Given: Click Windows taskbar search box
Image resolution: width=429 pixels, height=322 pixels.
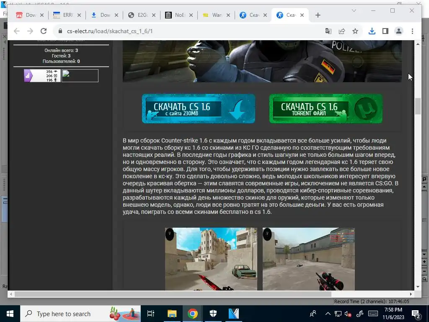Looking at the screenshot, I should tap(80, 314).
